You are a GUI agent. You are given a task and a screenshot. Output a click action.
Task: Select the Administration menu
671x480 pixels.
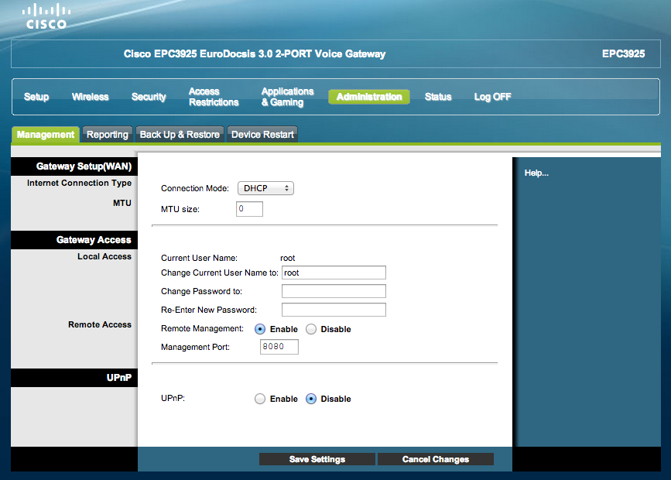369,97
